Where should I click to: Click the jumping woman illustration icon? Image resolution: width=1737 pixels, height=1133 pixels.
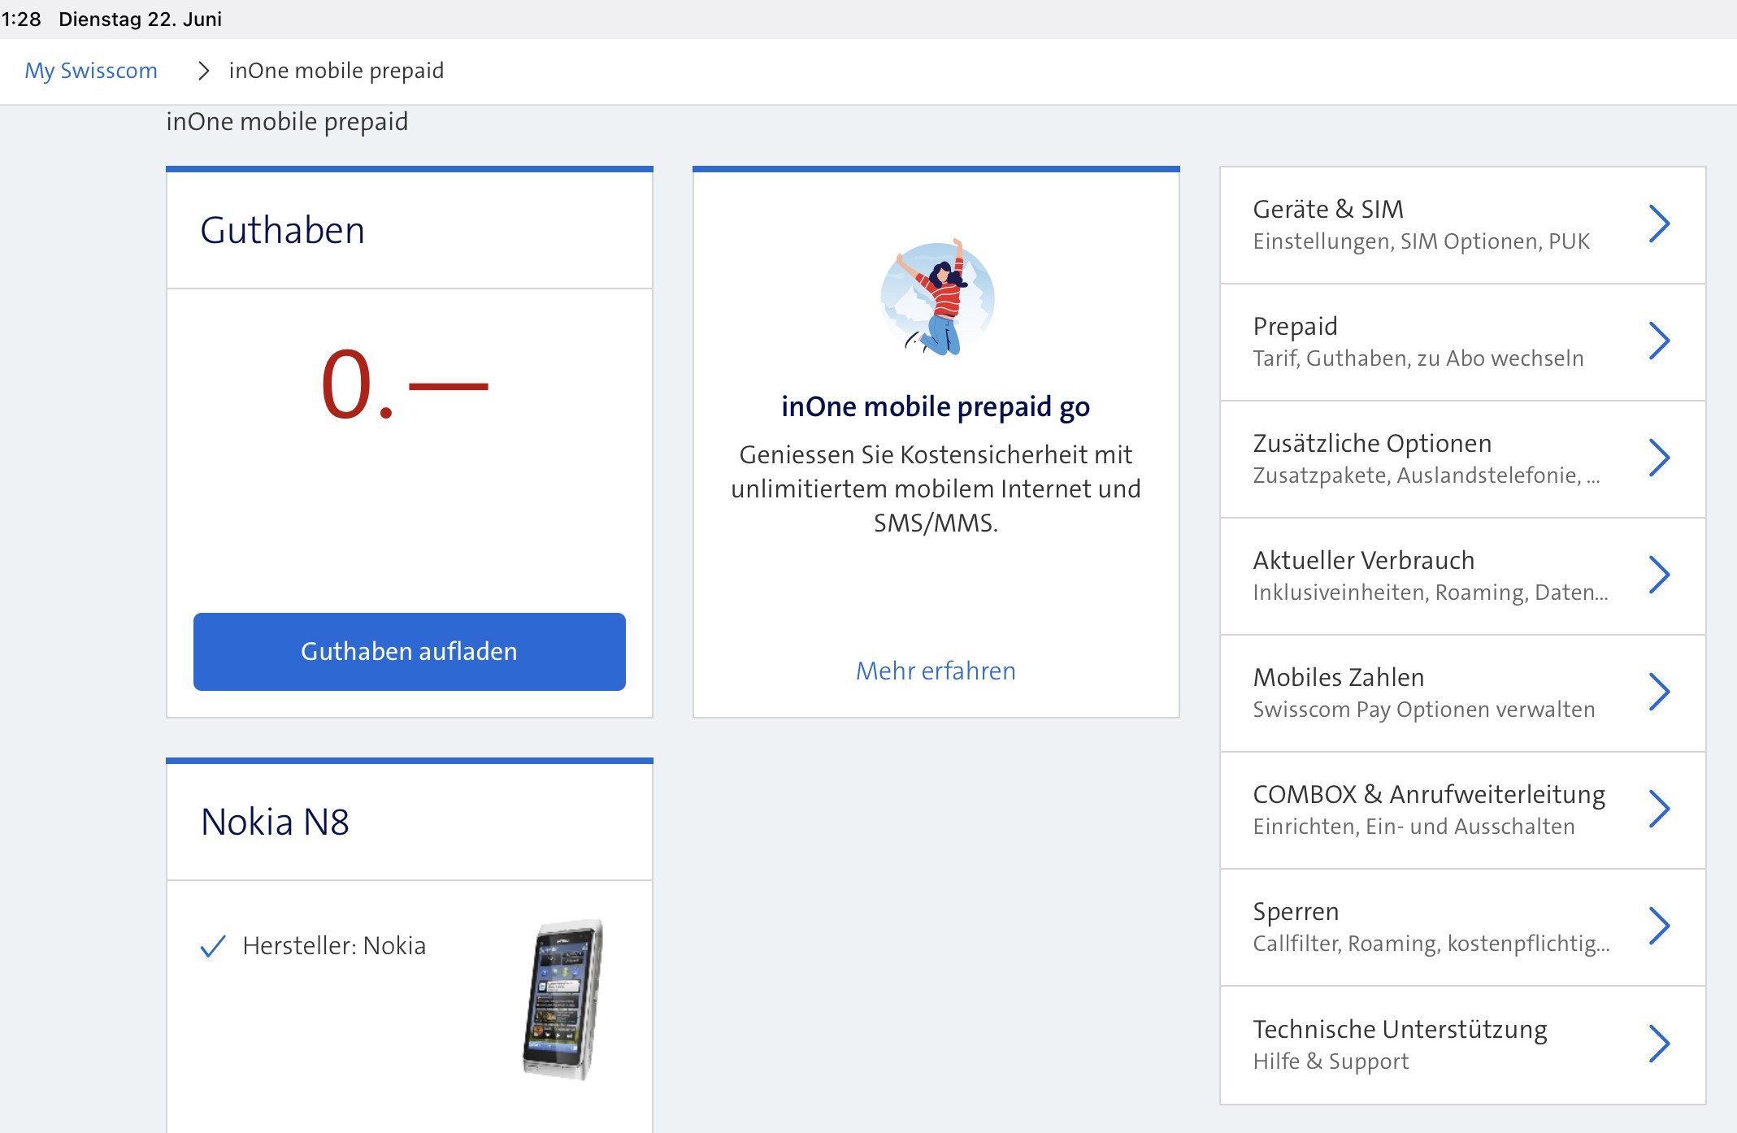[937, 298]
